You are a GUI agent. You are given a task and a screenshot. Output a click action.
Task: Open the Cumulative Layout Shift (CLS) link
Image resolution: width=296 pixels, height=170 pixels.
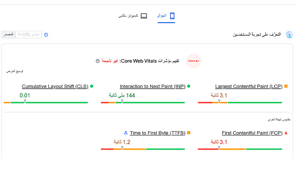(x=55, y=86)
